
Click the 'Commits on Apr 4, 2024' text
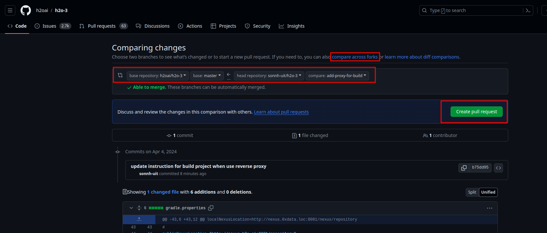(x=151, y=152)
